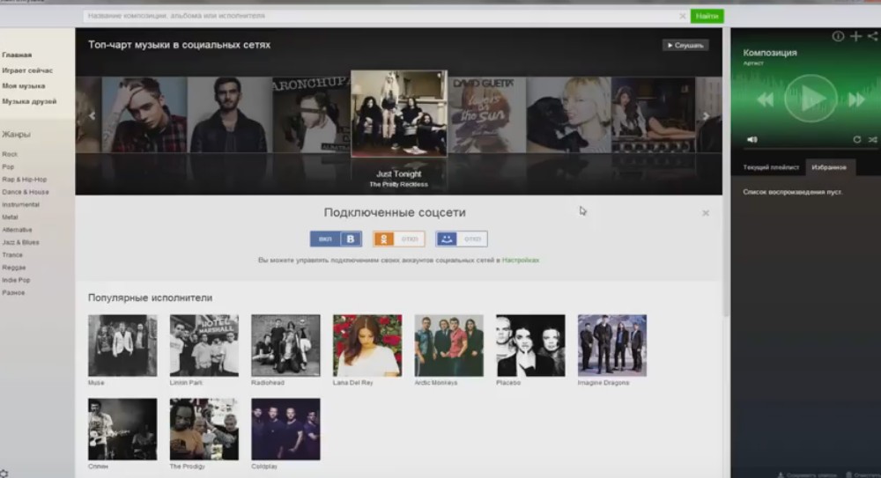
Task: Select the Trance genre
Action: pos(12,255)
